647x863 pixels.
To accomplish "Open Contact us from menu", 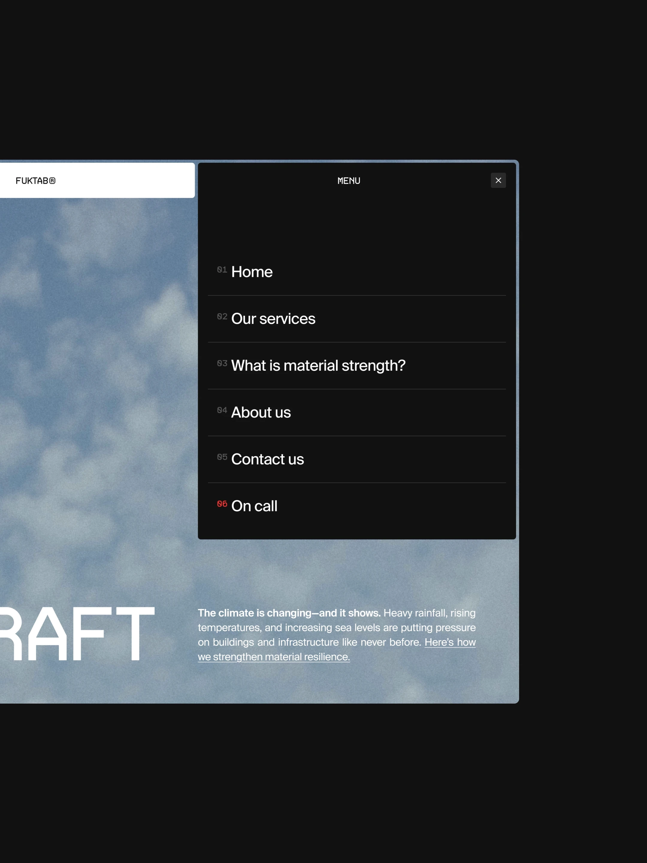I will tap(267, 459).
